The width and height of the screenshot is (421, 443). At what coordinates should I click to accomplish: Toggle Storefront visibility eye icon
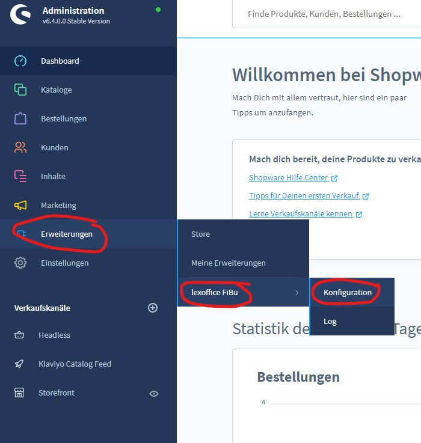[154, 394]
